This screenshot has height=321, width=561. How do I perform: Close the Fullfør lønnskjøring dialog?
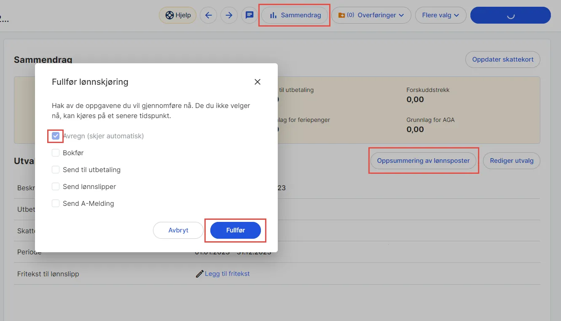(x=258, y=82)
